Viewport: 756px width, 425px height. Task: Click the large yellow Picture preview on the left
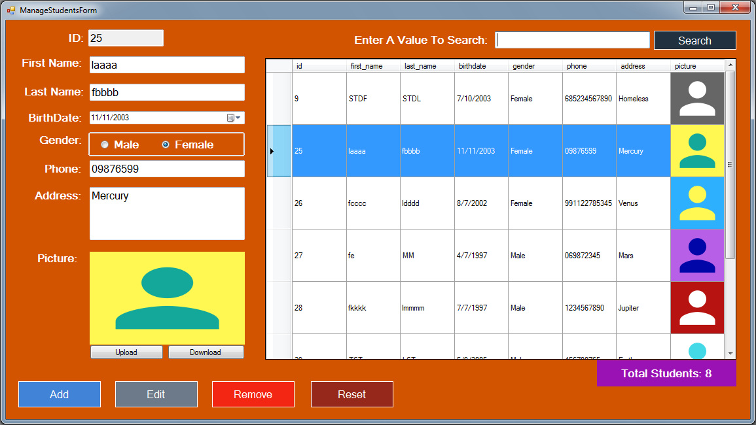(167, 297)
